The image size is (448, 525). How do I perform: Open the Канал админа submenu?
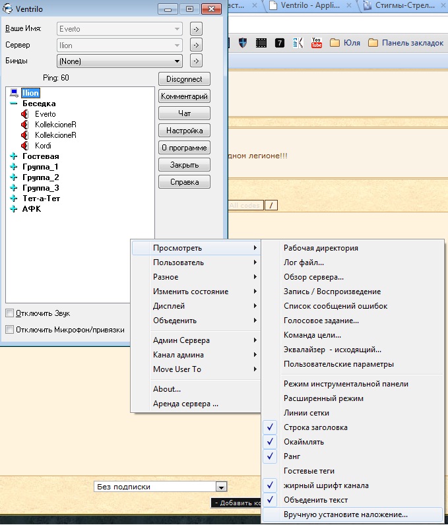click(196, 355)
